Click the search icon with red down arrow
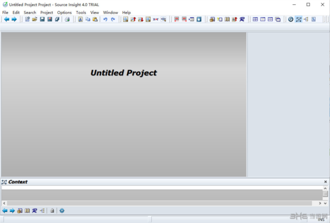This screenshot has height=223, width=330. (141, 19)
